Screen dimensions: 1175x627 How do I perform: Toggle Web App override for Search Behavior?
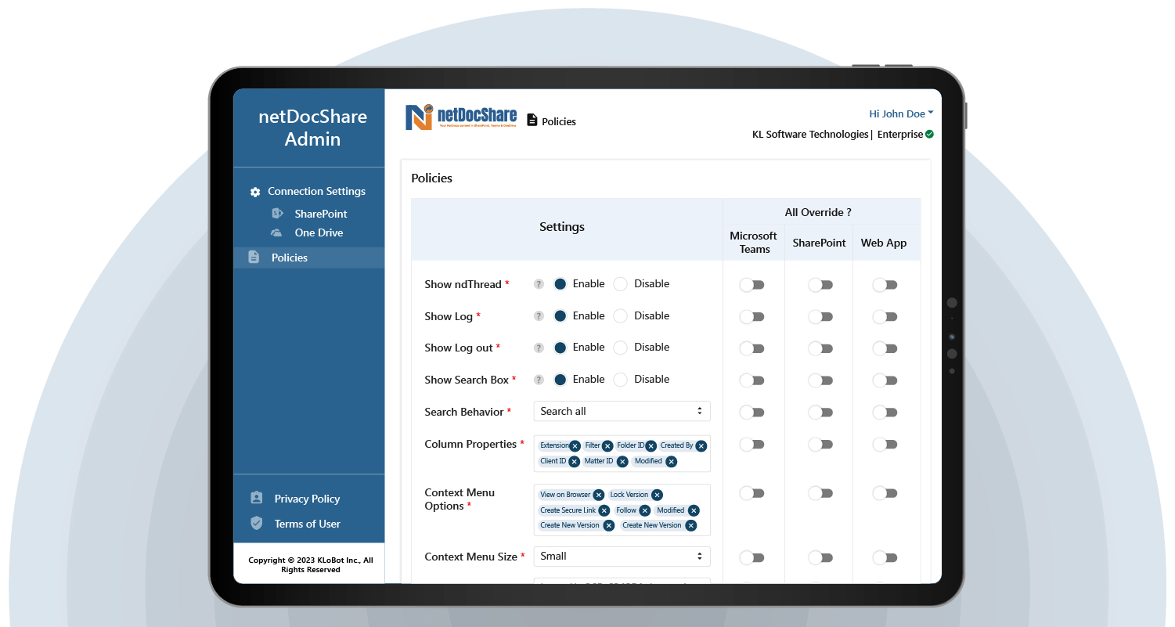885,413
